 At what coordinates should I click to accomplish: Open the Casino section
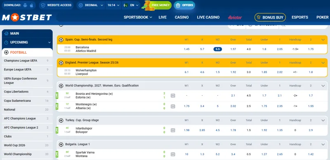(181, 17)
